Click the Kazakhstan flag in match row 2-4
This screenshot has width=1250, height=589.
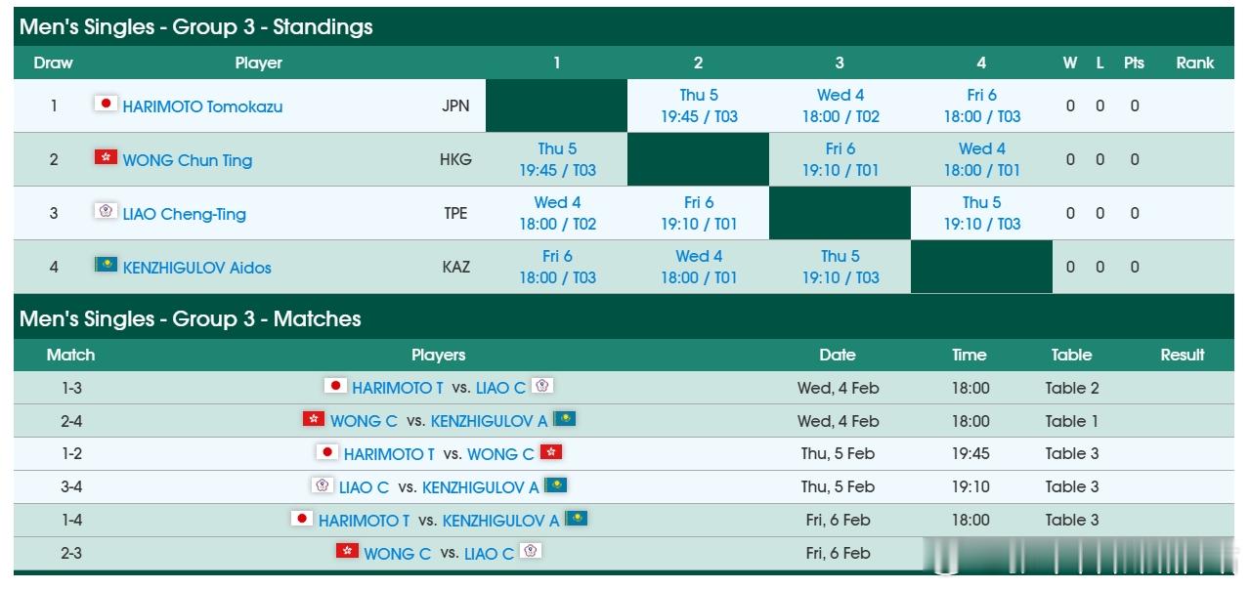(x=566, y=419)
